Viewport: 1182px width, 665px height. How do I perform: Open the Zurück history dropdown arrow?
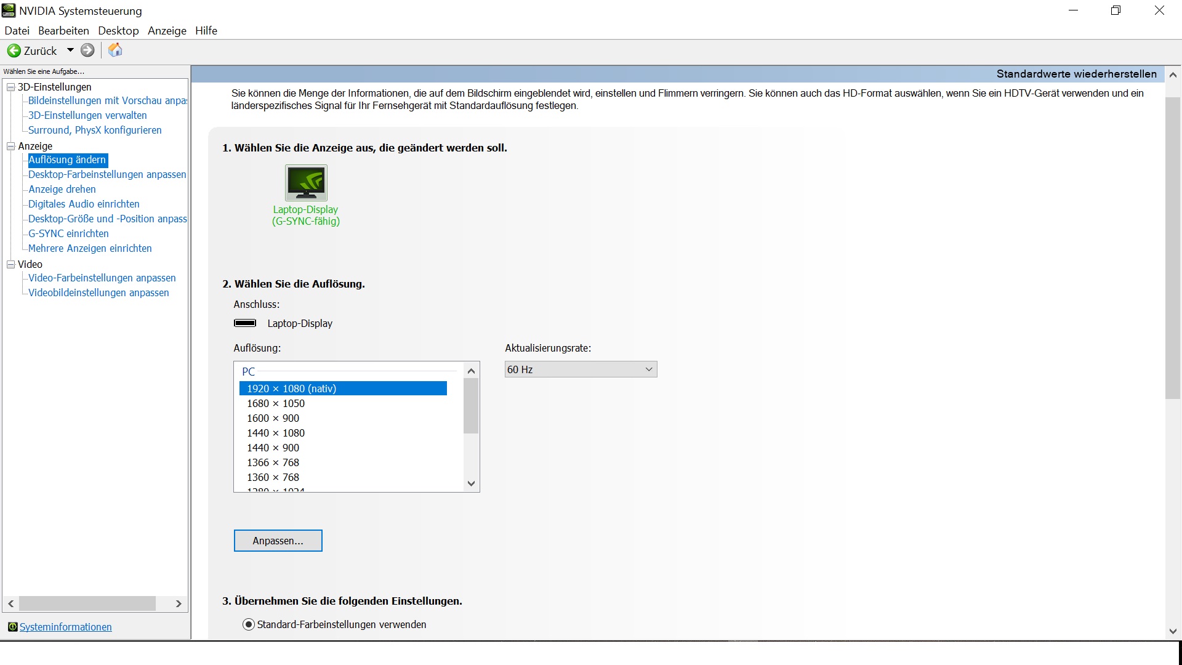(70, 50)
